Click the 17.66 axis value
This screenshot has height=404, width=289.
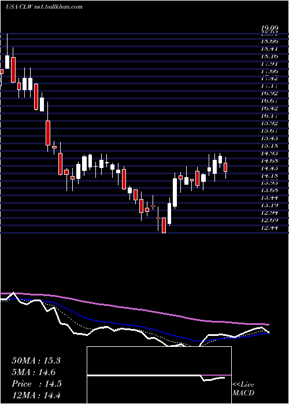[269, 71]
